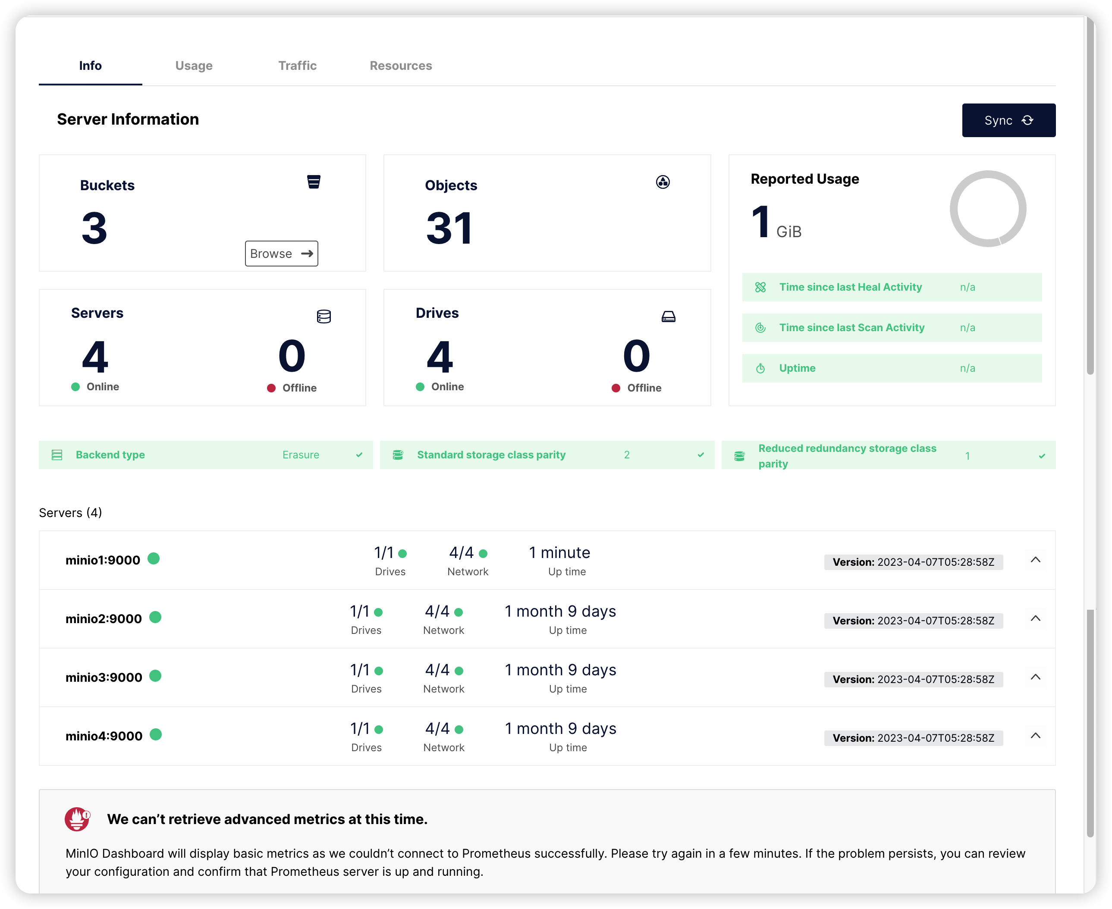This screenshot has height=909, width=1112.
Task: Click the Servers database icon
Action: [x=324, y=317]
